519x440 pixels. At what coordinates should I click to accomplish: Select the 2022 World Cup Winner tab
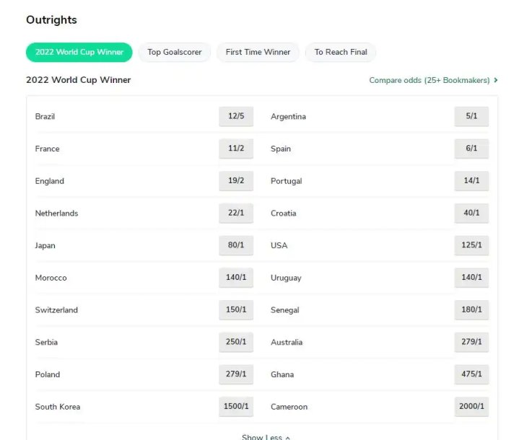point(79,52)
